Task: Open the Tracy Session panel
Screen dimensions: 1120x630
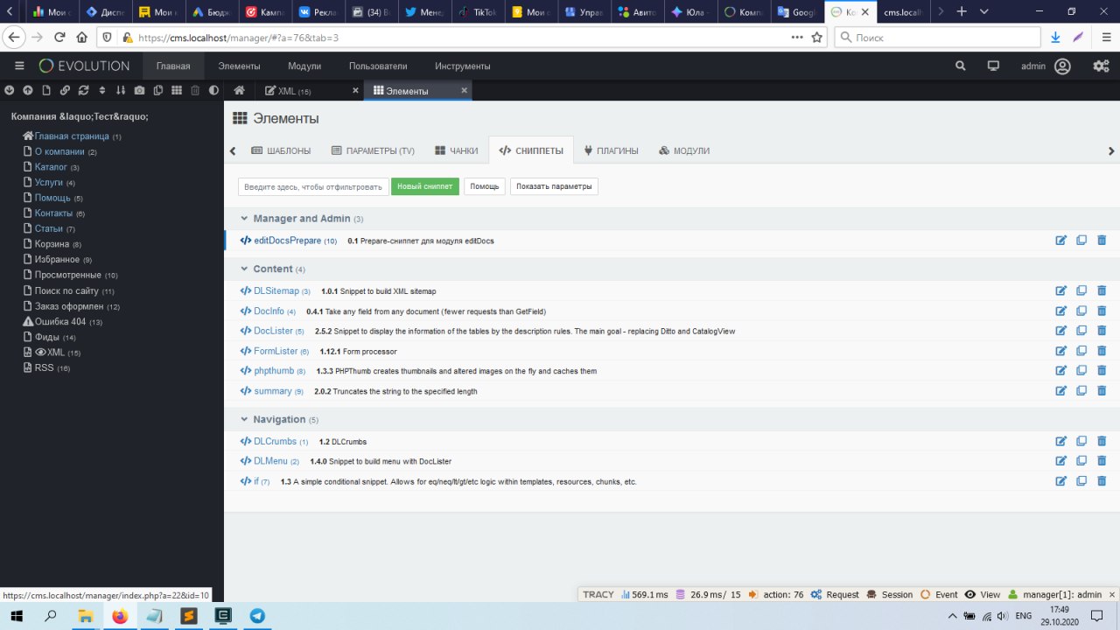Action: 889,595
